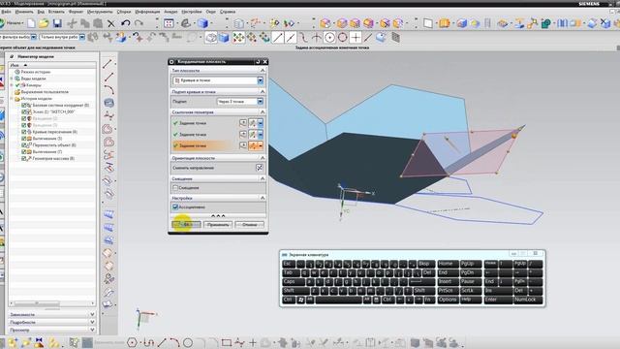
Task: Open the Tools (Инструменты) menu
Action: coord(100,12)
